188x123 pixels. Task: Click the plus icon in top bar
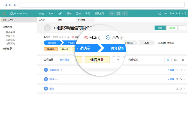166,13
